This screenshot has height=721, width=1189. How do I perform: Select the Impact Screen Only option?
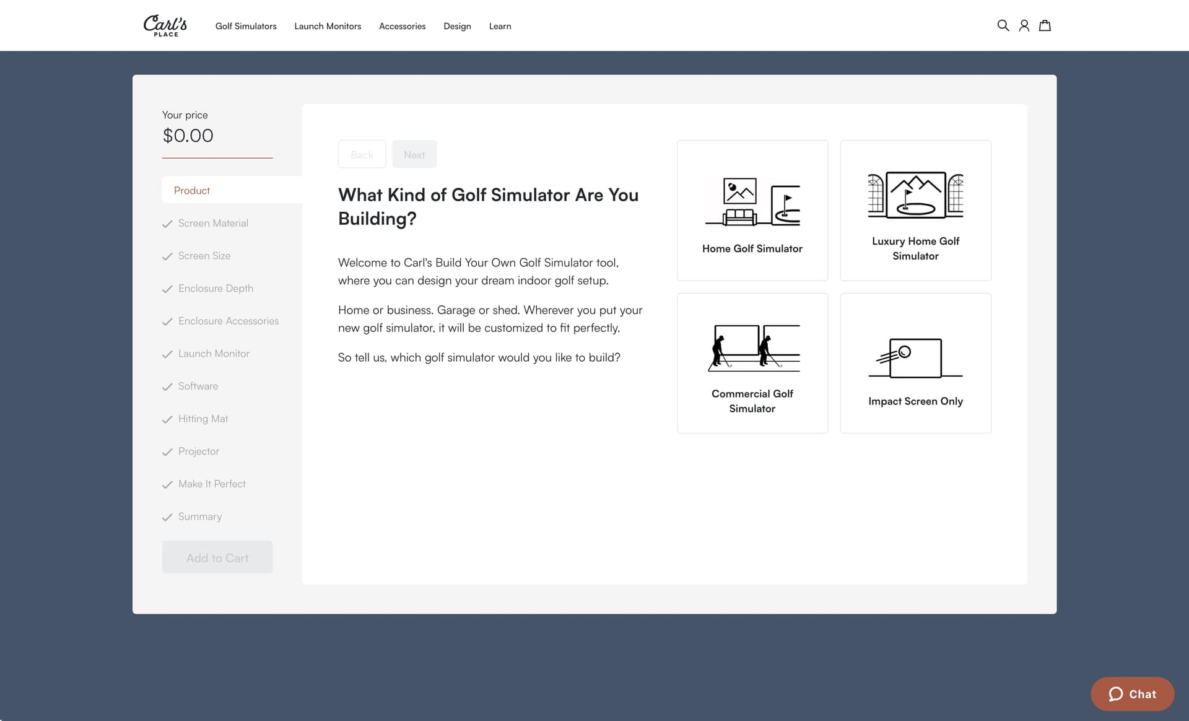[x=915, y=363]
